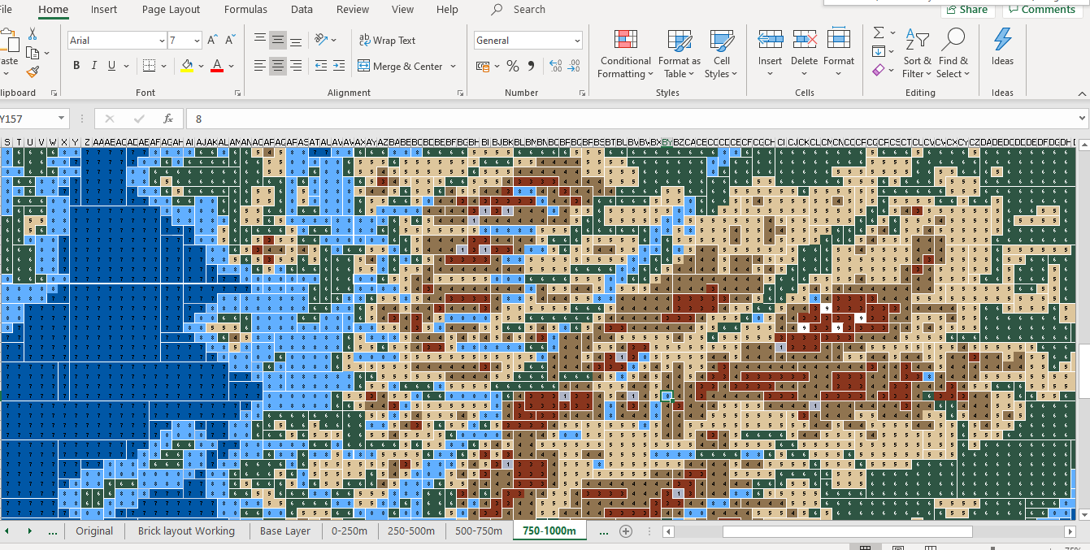The height and width of the screenshot is (550, 1090).
Task: Apply Percent style
Action: click(513, 66)
